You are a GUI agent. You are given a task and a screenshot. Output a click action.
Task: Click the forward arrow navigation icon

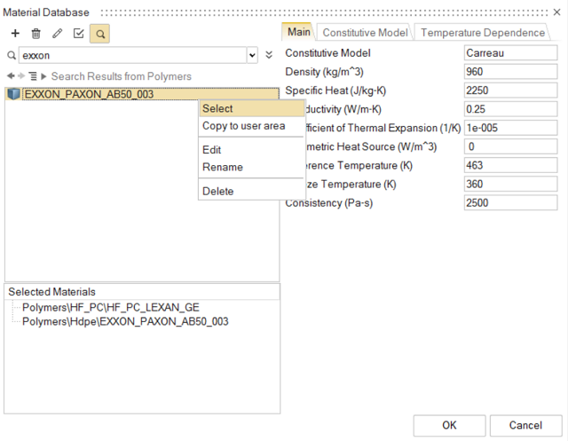21,76
